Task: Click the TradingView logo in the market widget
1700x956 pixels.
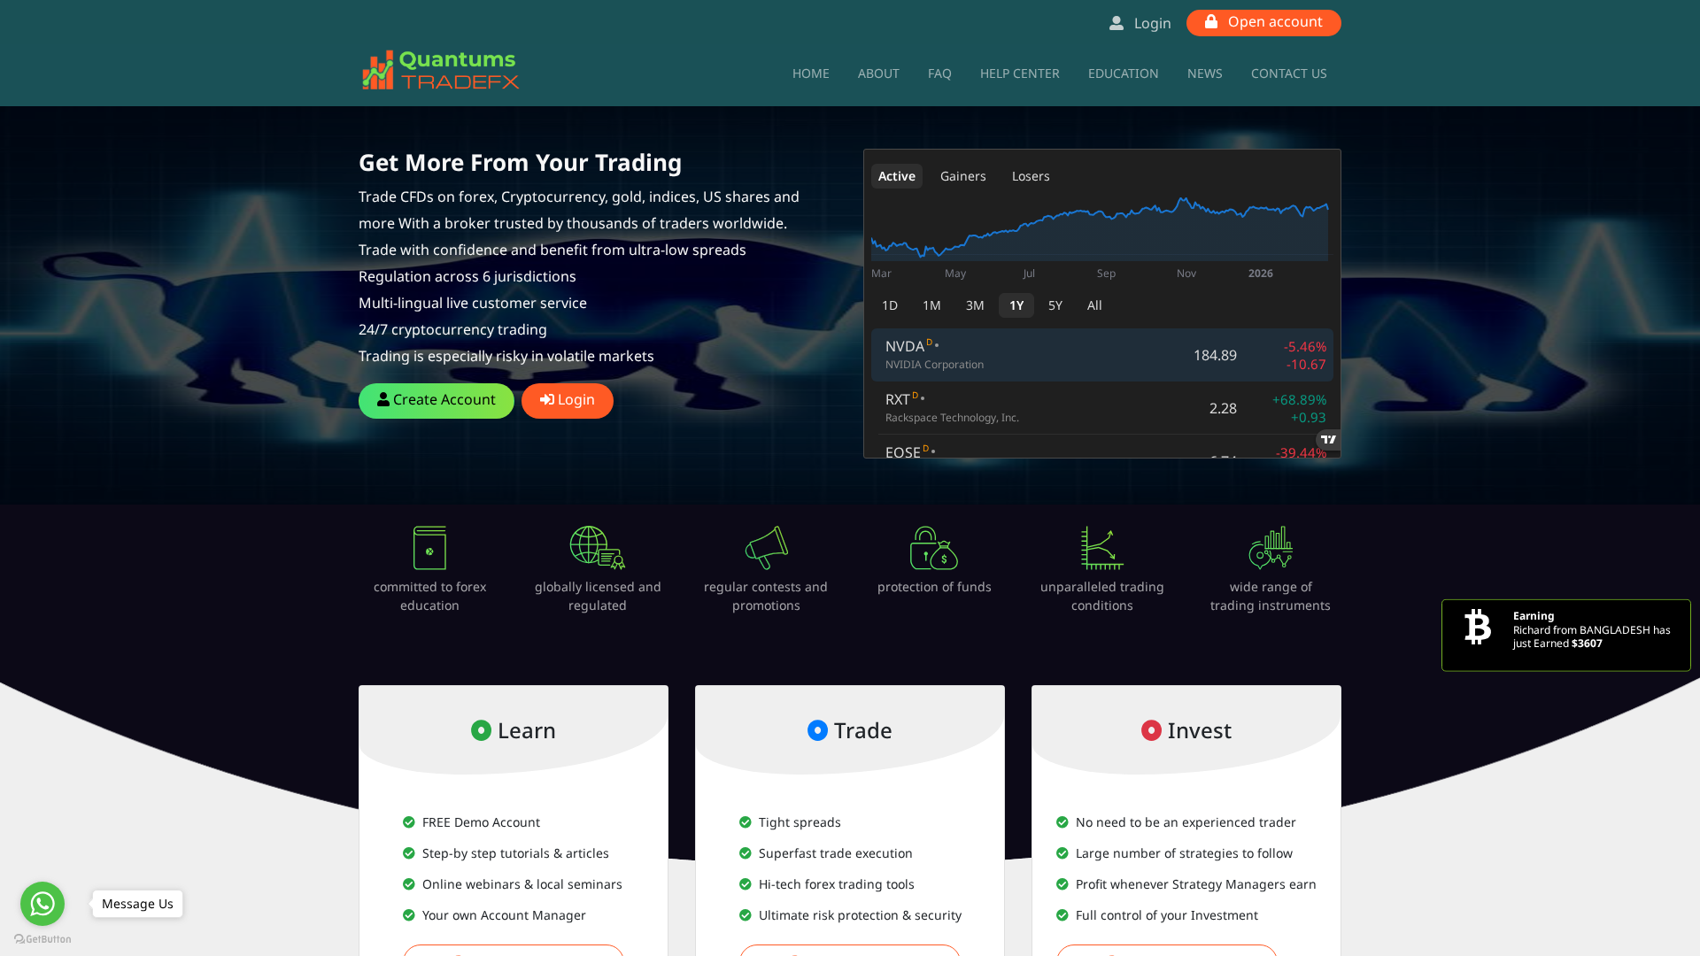Action: click(1328, 440)
